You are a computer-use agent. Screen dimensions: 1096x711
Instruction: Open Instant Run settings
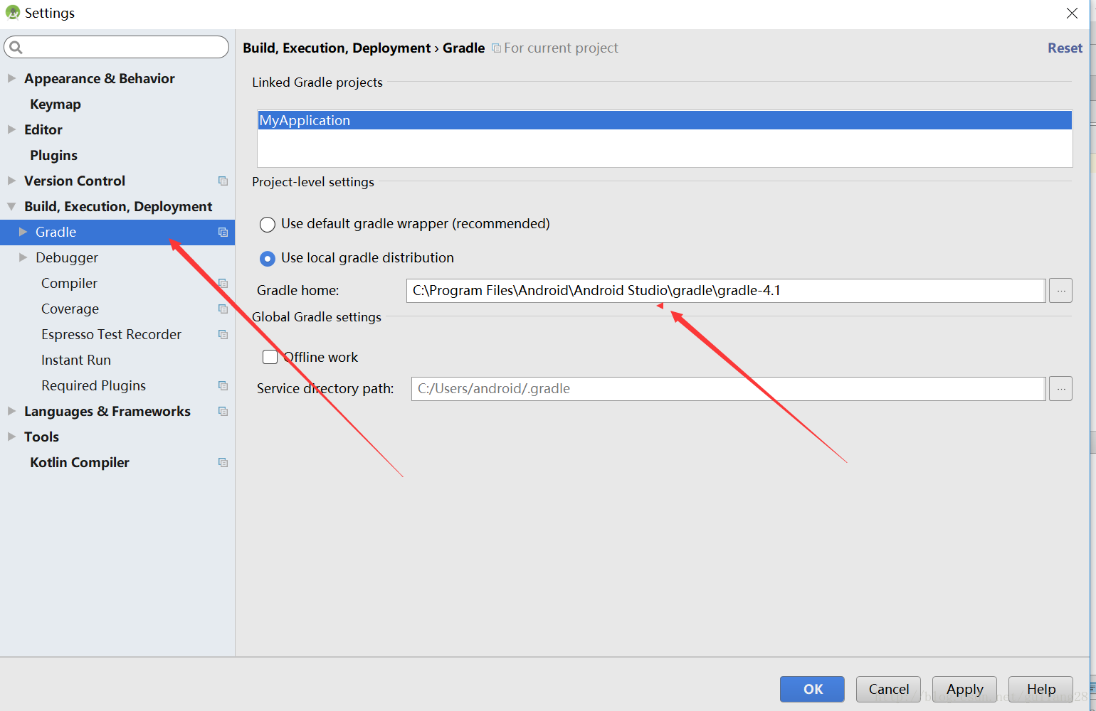(x=76, y=360)
